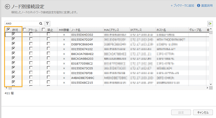This screenshot has width=216, height=118.
Task: Click MR稼働 × mark for 00155D64D302
Action: click(64, 35)
